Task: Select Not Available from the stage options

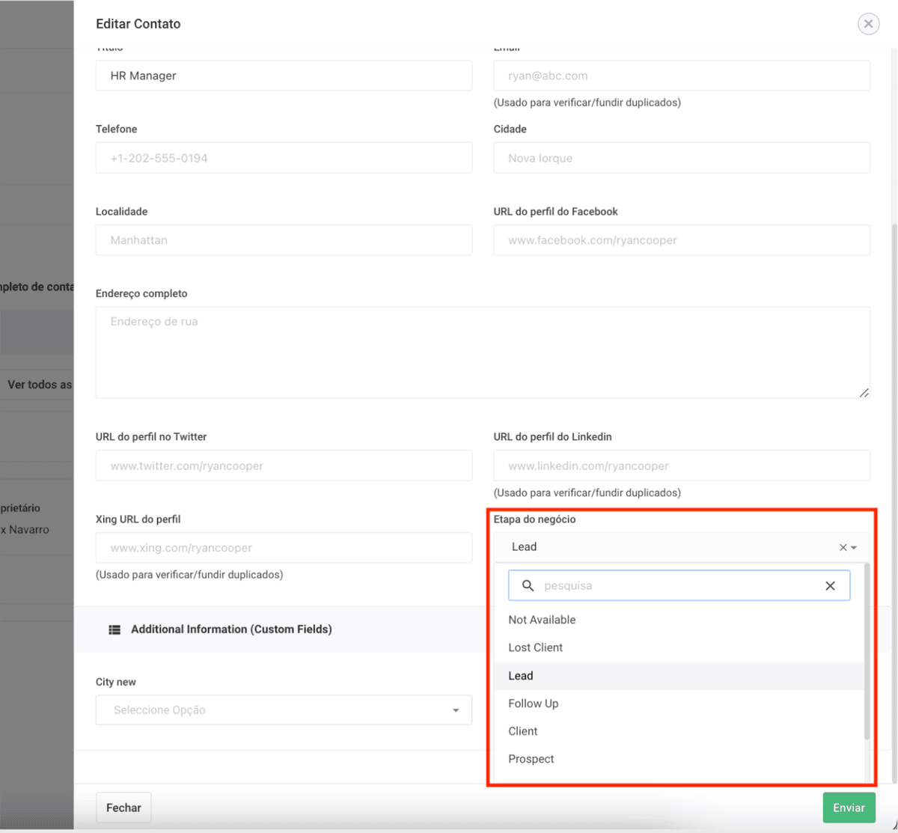Action: coord(542,620)
